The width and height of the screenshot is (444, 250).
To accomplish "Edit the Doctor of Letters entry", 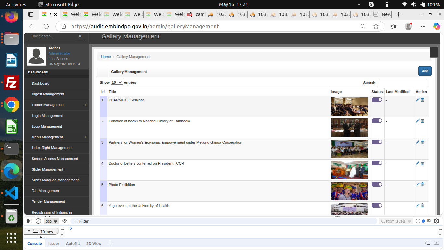I will tap(417, 163).
